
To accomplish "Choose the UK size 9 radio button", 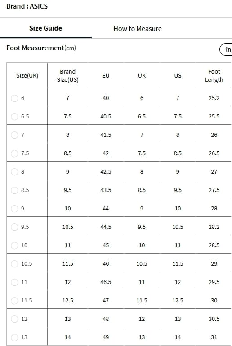I will click(x=14, y=209).
